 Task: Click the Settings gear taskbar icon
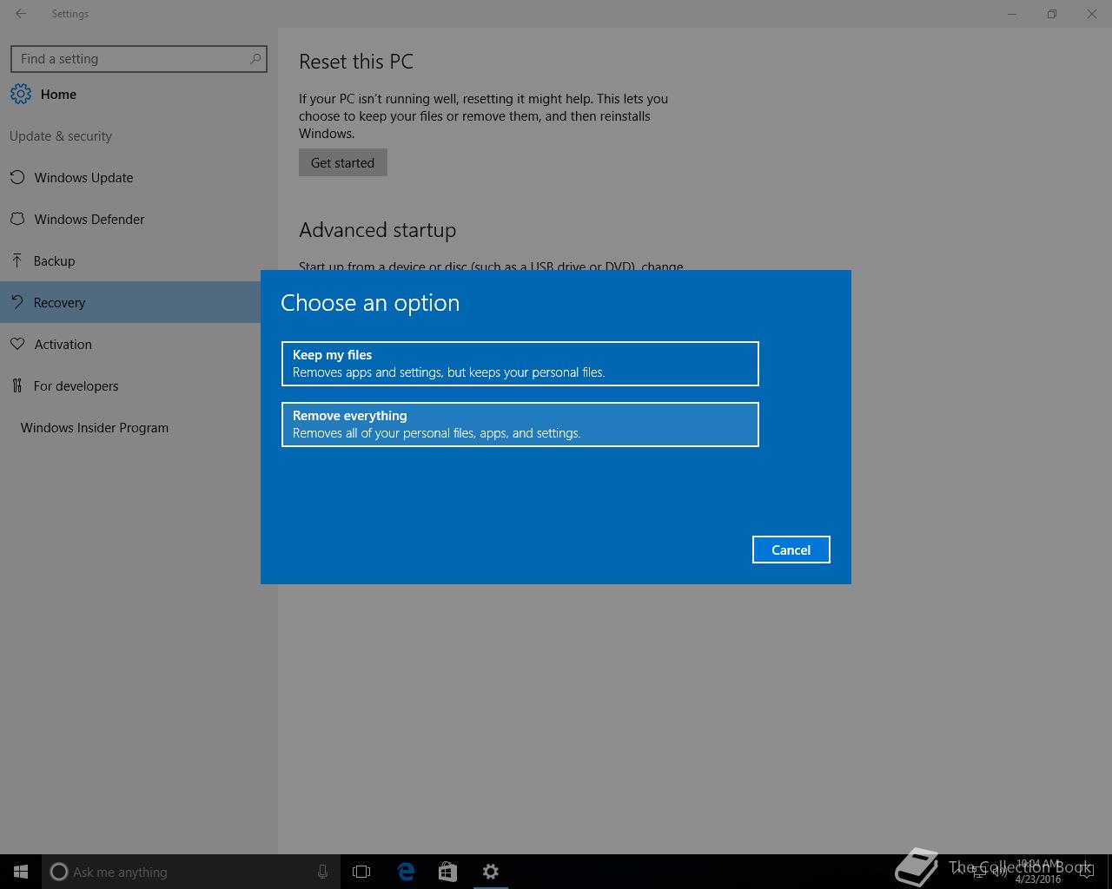pos(490,872)
